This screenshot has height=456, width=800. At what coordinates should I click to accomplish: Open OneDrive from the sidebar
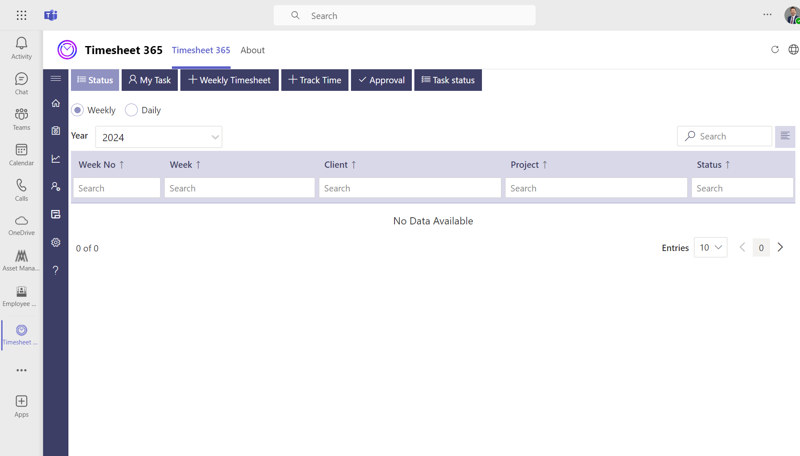coord(22,226)
